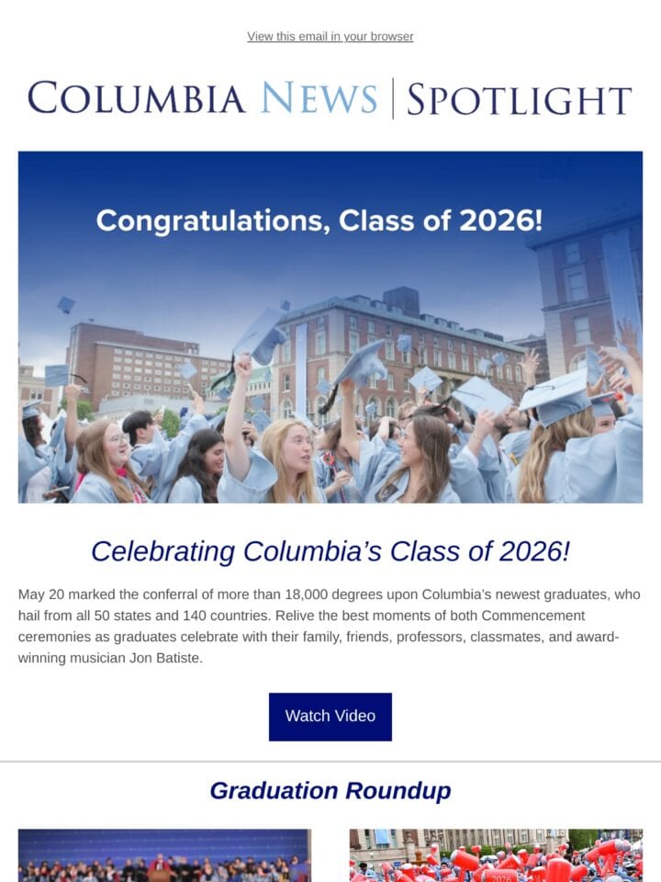
Task: Select the 'Graduation Roundup' section heading
Action: click(330, 791)
